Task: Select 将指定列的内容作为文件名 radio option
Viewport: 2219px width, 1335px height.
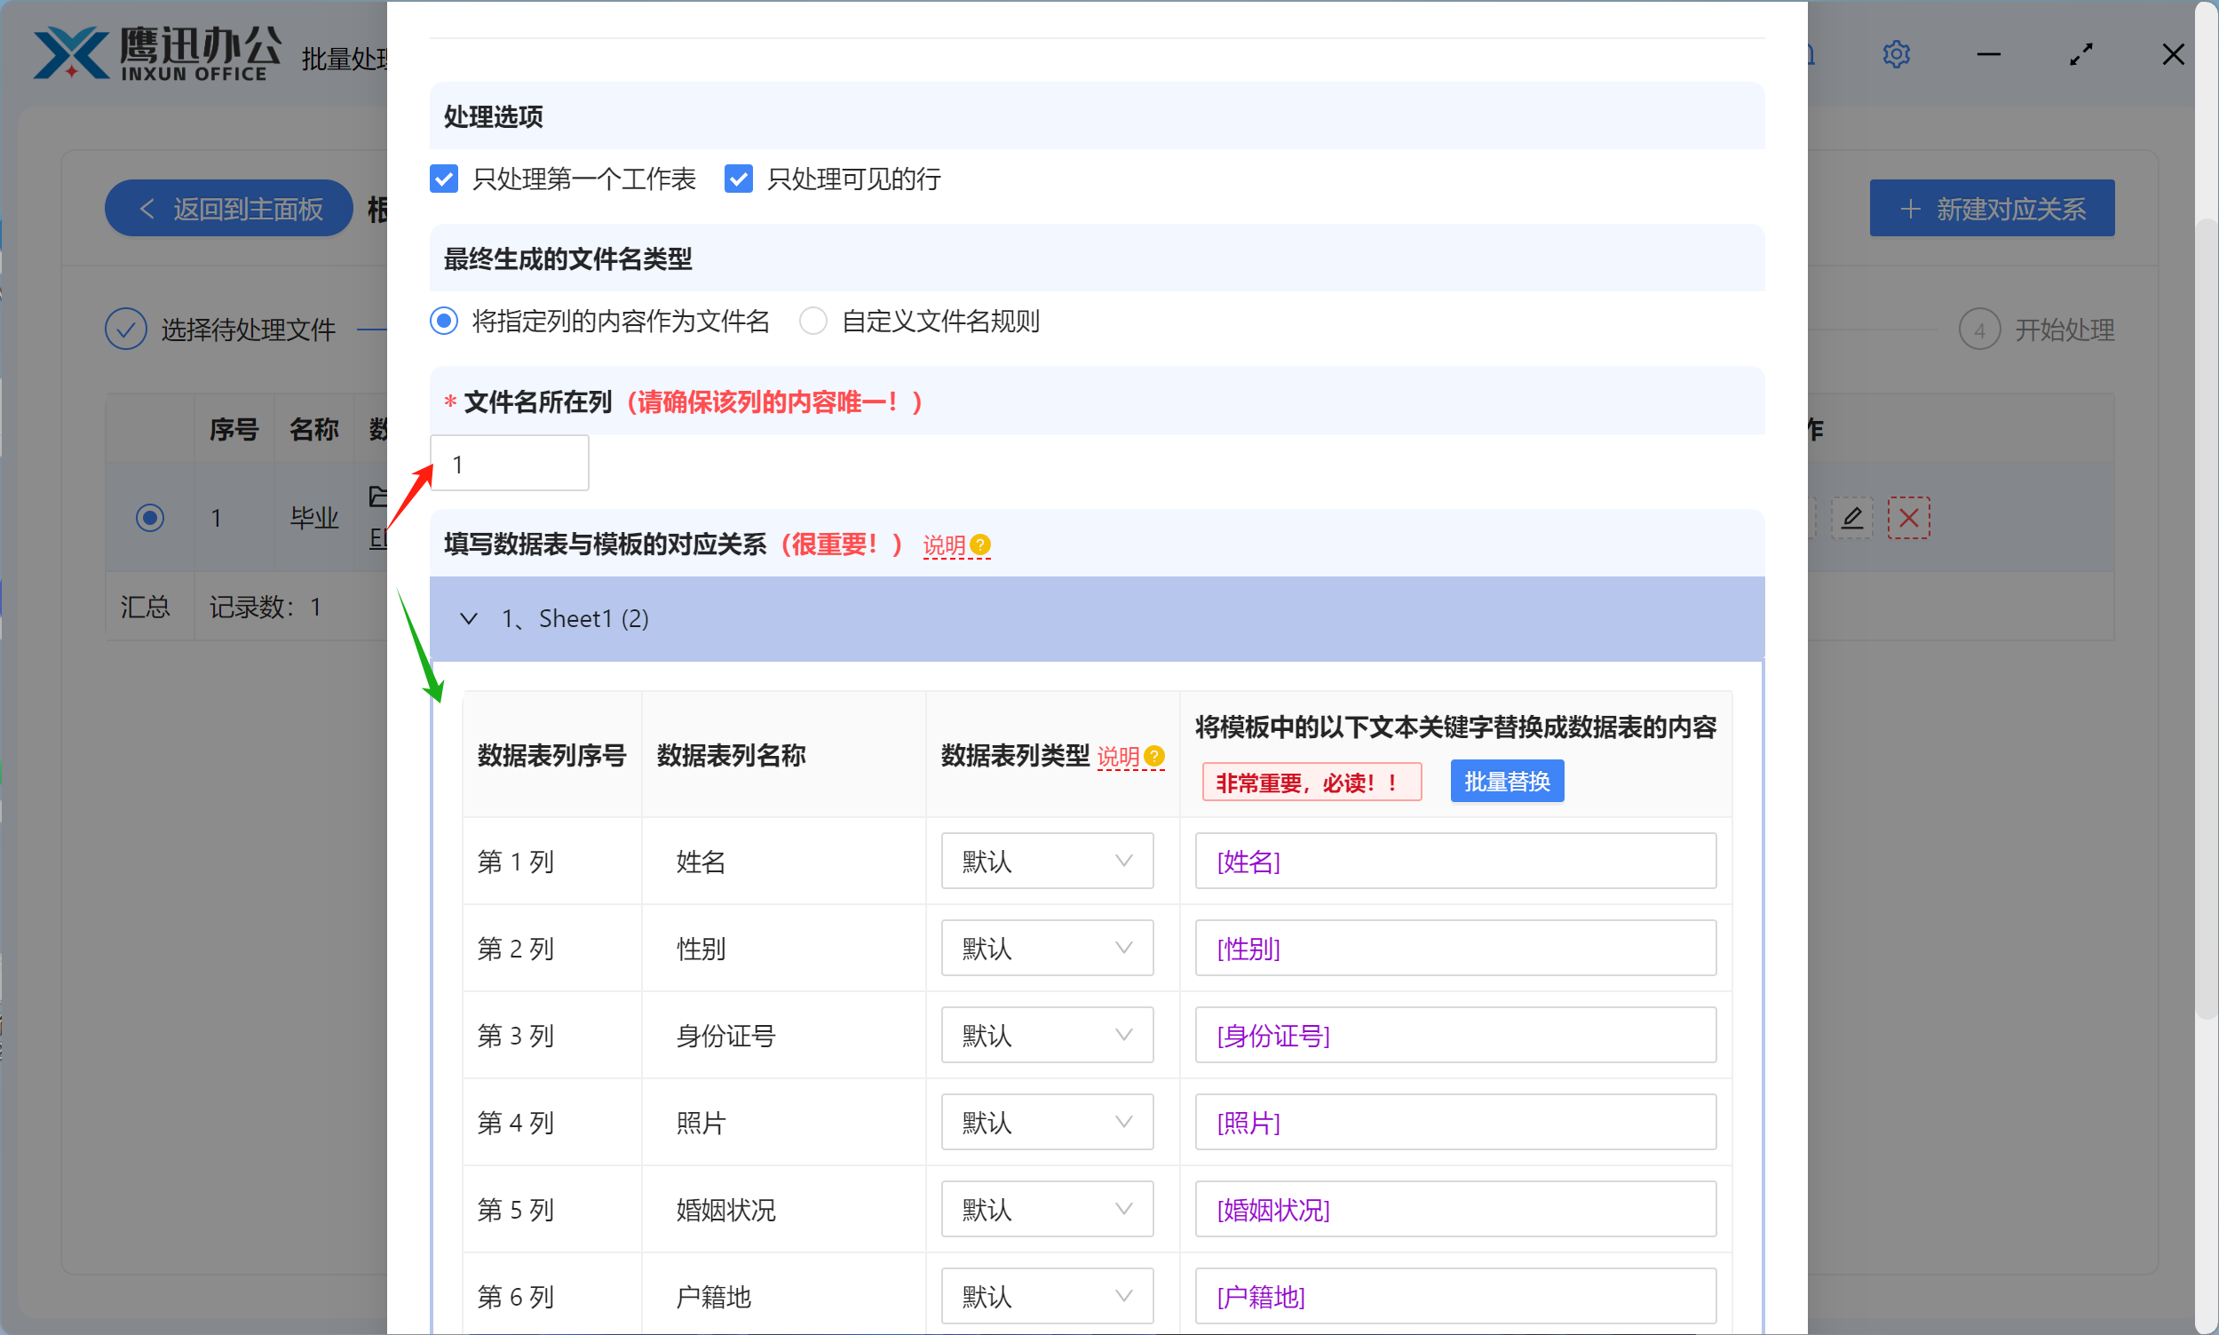Action: click(444, 321)
